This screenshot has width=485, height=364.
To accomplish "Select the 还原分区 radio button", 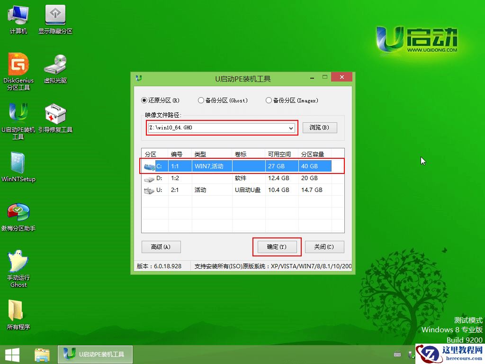I will 144,100.
